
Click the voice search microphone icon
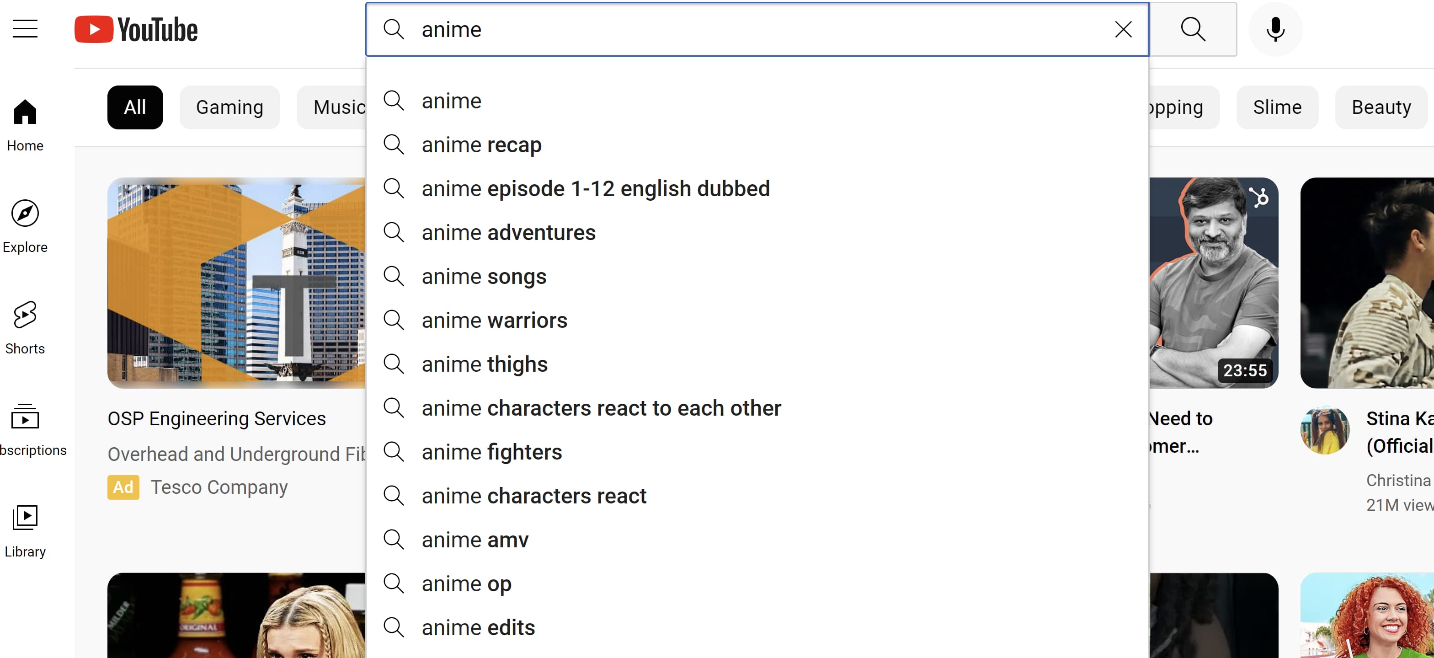(1278, 29)
